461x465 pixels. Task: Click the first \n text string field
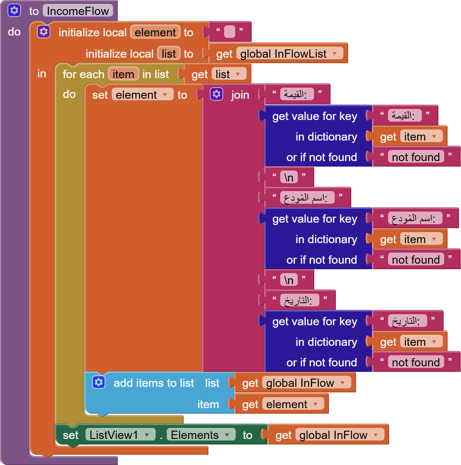(289, 177)
